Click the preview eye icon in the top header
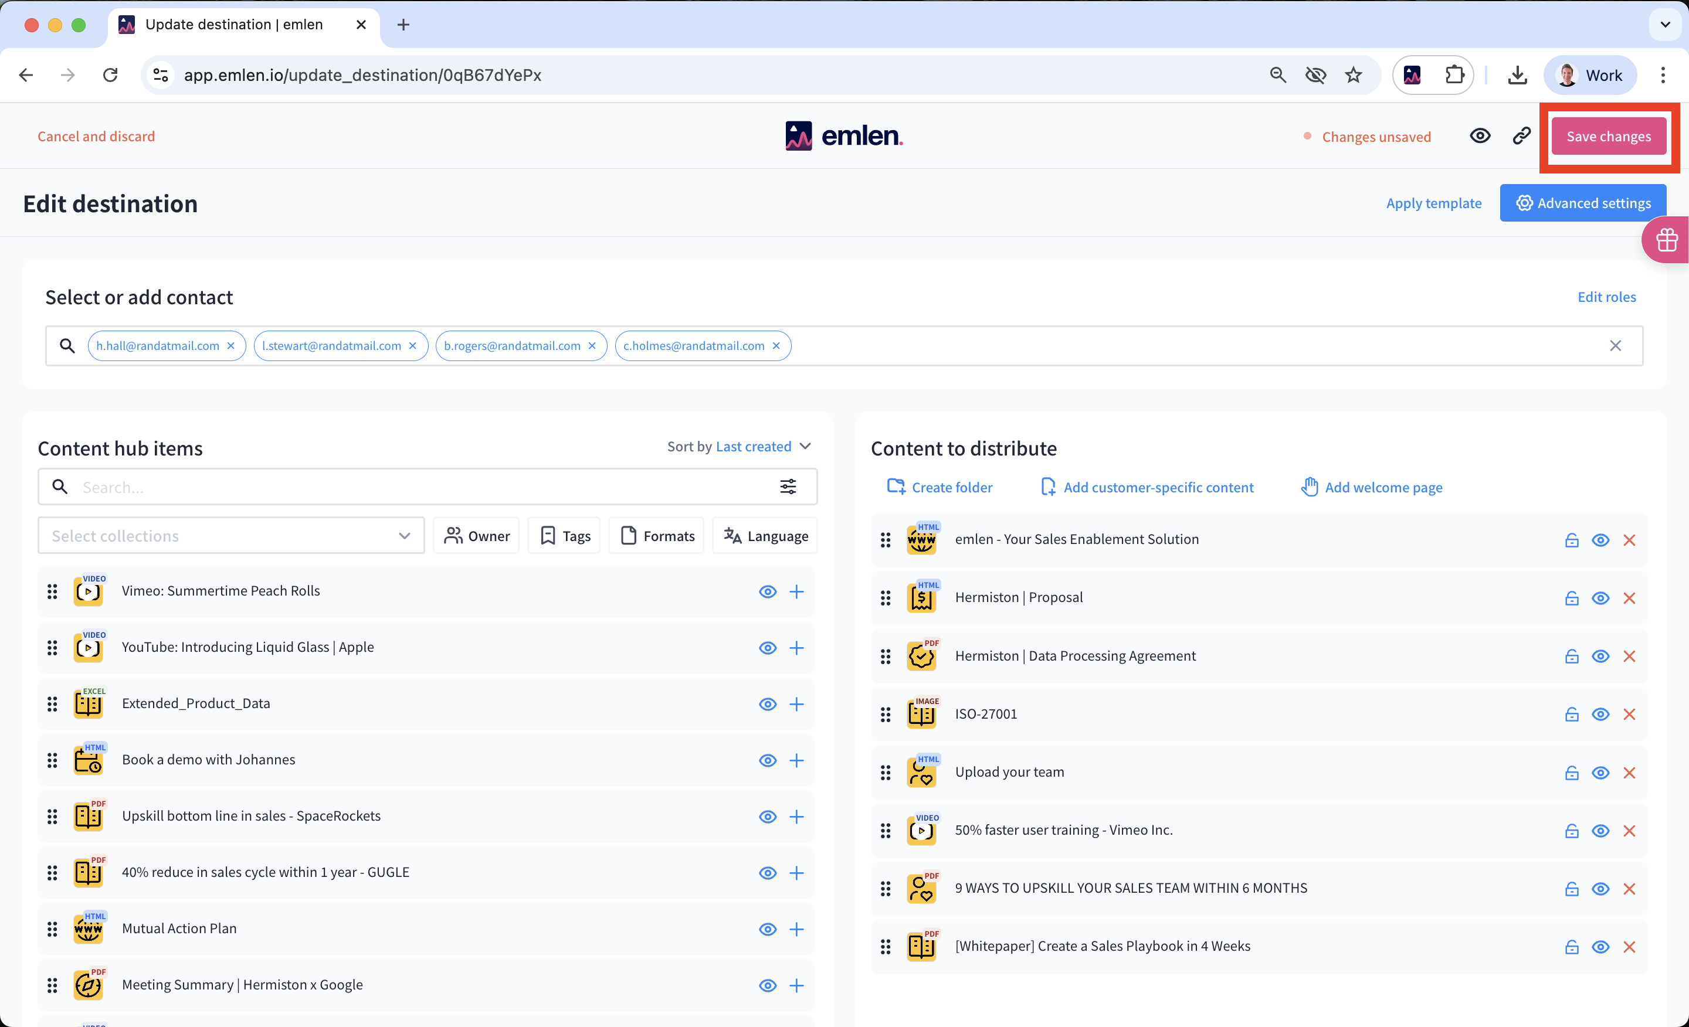 1480,135
